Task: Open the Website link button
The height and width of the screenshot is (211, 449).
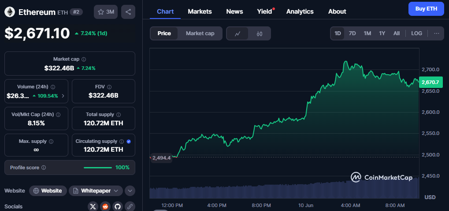Action: click(48, 191)
